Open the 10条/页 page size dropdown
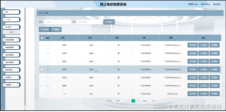 click(119, 101)
